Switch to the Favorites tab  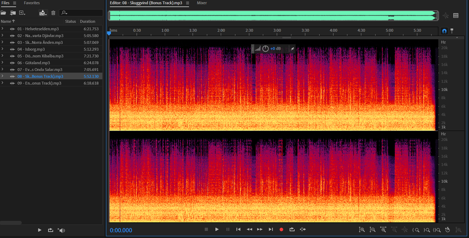(32, 3)
